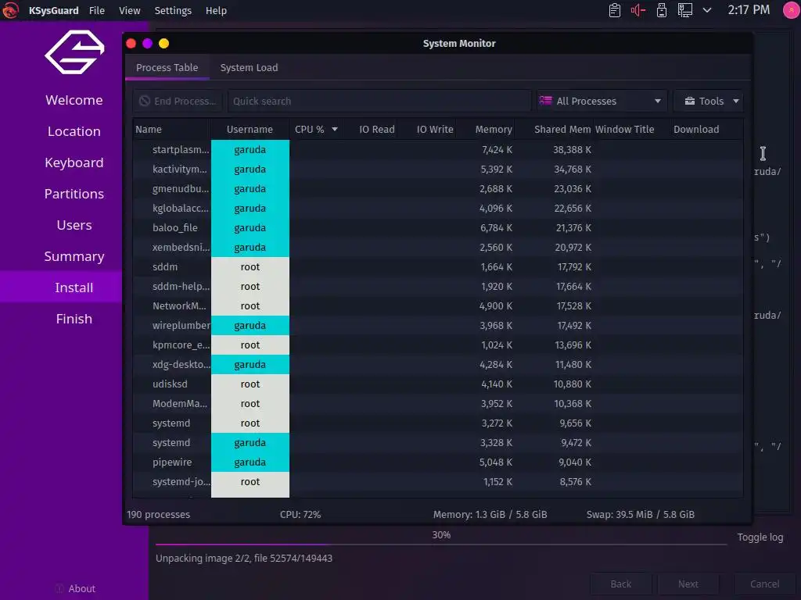Select the NetworkM... process row

click(x=438, y=305)
